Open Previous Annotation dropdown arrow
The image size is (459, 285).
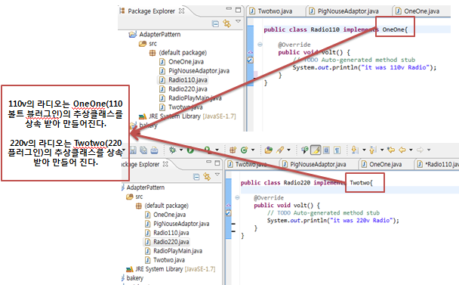coord(382,150)
